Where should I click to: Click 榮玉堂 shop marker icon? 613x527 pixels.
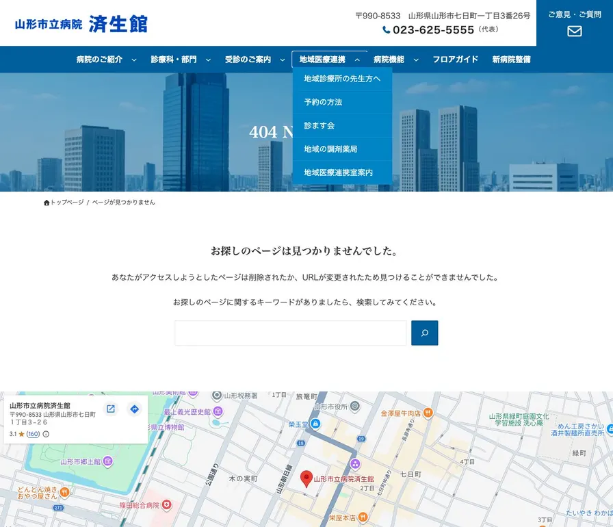[x=315, y=424]
